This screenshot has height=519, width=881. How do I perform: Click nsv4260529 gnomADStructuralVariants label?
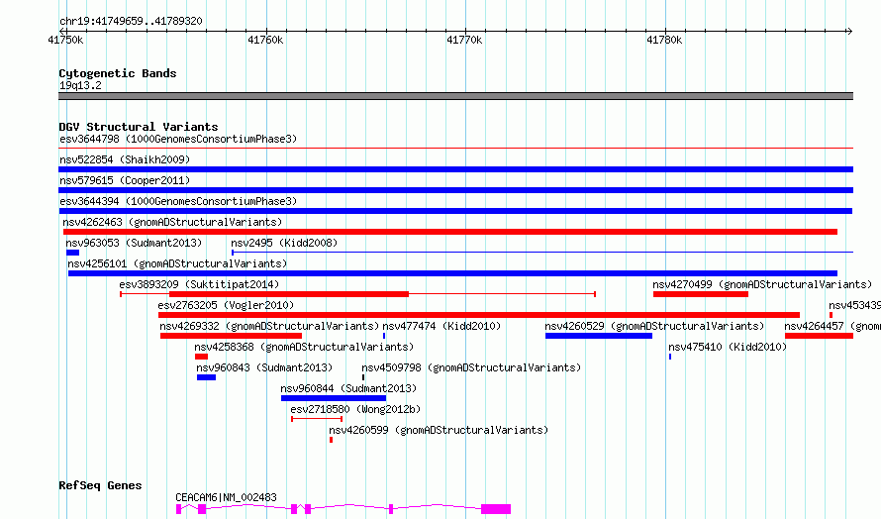click(x=654, y=326)
